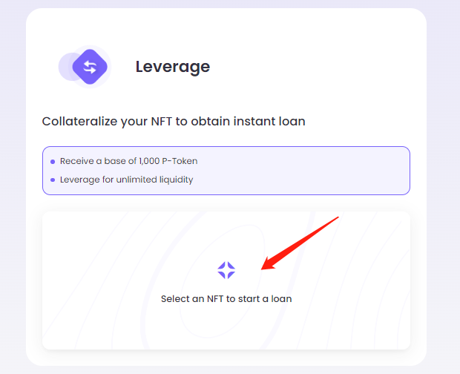Click the Leverage heading text
Viewport: 460px width, 374px height.
tap(172, 67)
